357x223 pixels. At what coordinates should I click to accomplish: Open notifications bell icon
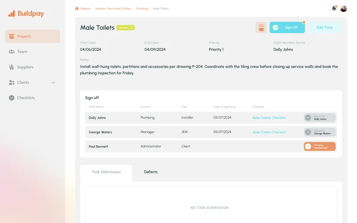[x=334, y=8]
